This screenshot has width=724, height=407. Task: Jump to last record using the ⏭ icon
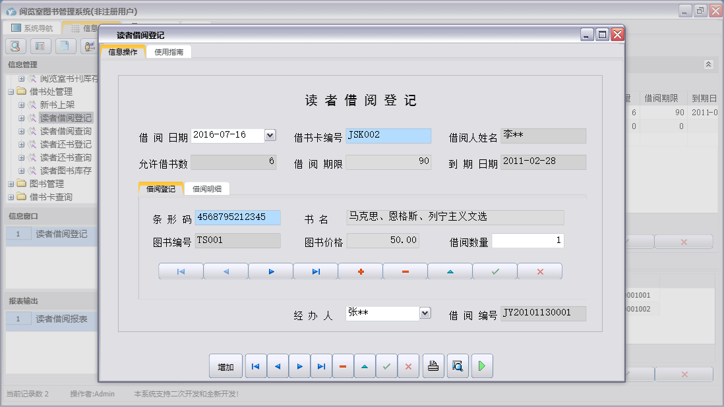315,271
